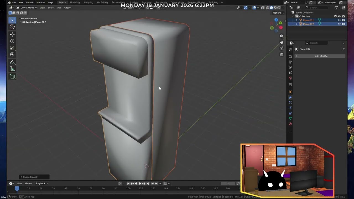
Task: Open the Physics properties tab
Action: coord(290,108)
